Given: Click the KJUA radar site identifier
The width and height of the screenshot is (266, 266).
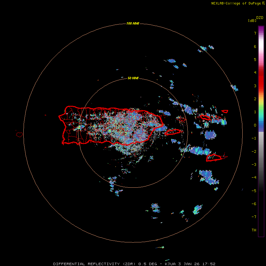Looking at the screenshot, I should (x=171, y=264).
